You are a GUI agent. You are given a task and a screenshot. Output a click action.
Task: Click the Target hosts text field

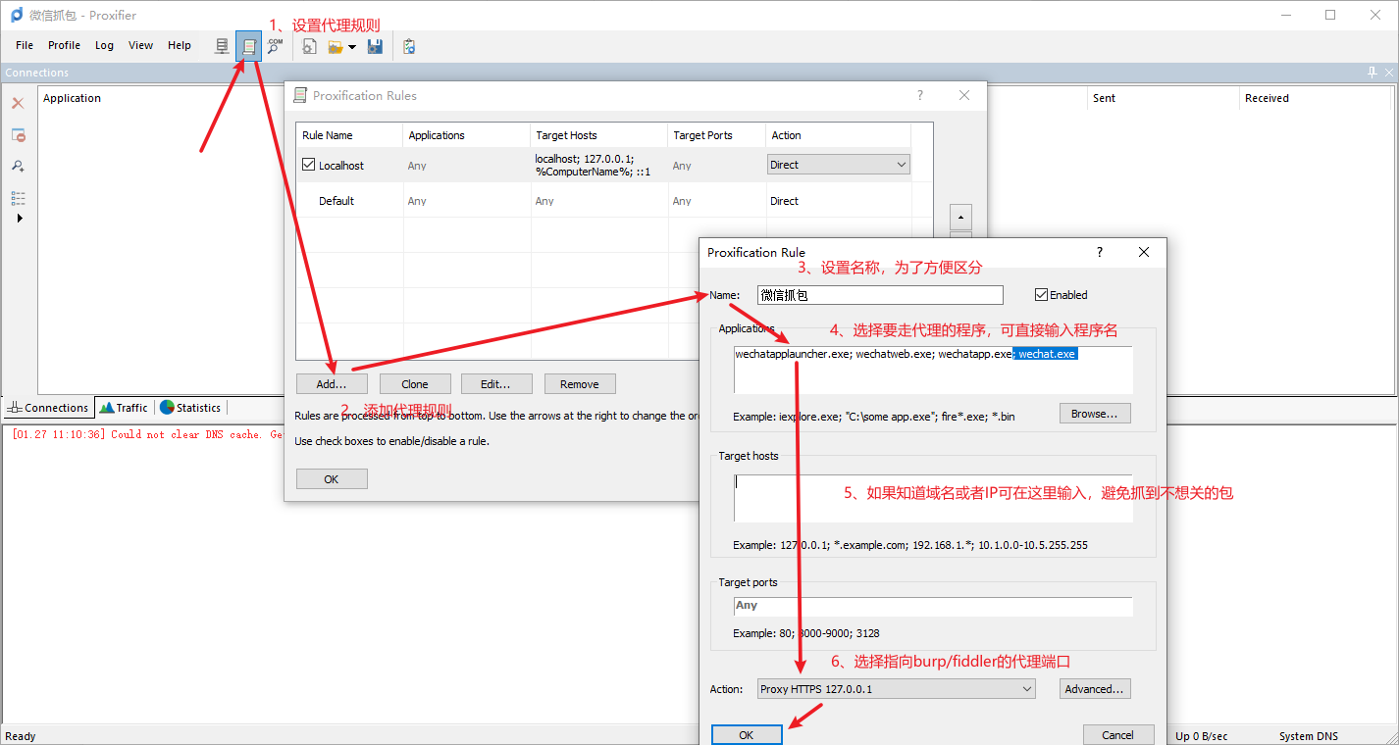pos(933,498)
